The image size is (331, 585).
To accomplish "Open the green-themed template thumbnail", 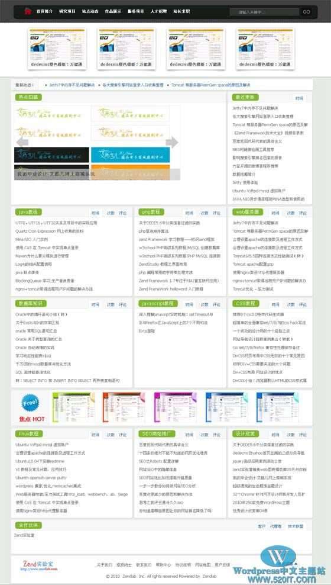I will (x=74, y=407).
